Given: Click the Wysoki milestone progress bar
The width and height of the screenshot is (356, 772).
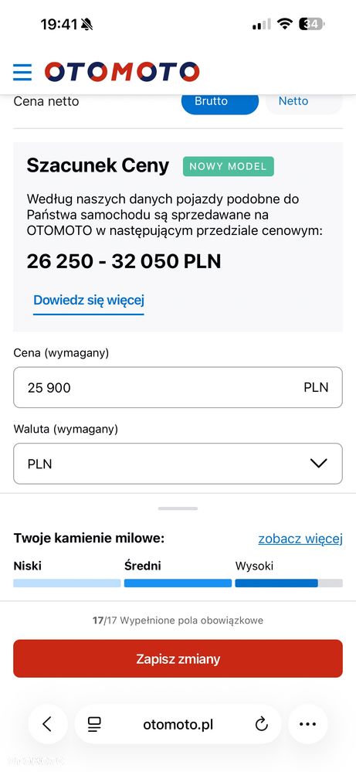Looking at the screenshot, I should tap(289, 583).
